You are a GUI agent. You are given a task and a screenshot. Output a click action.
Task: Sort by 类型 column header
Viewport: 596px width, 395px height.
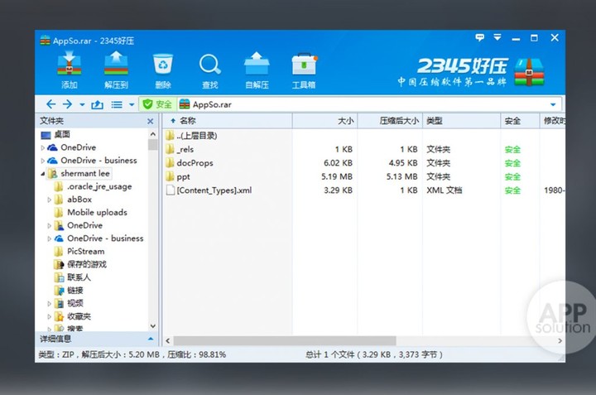(x=461, y=121)
